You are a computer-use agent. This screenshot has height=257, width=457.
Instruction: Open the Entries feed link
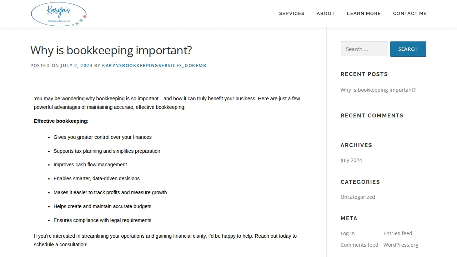[398, 233]
